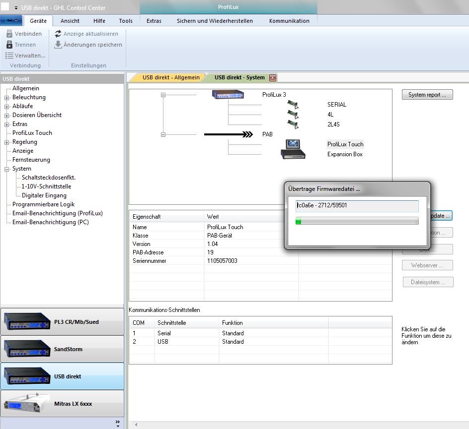Select the SERIAL expansion card icon
469x429 pixels.
pos(293,105)
